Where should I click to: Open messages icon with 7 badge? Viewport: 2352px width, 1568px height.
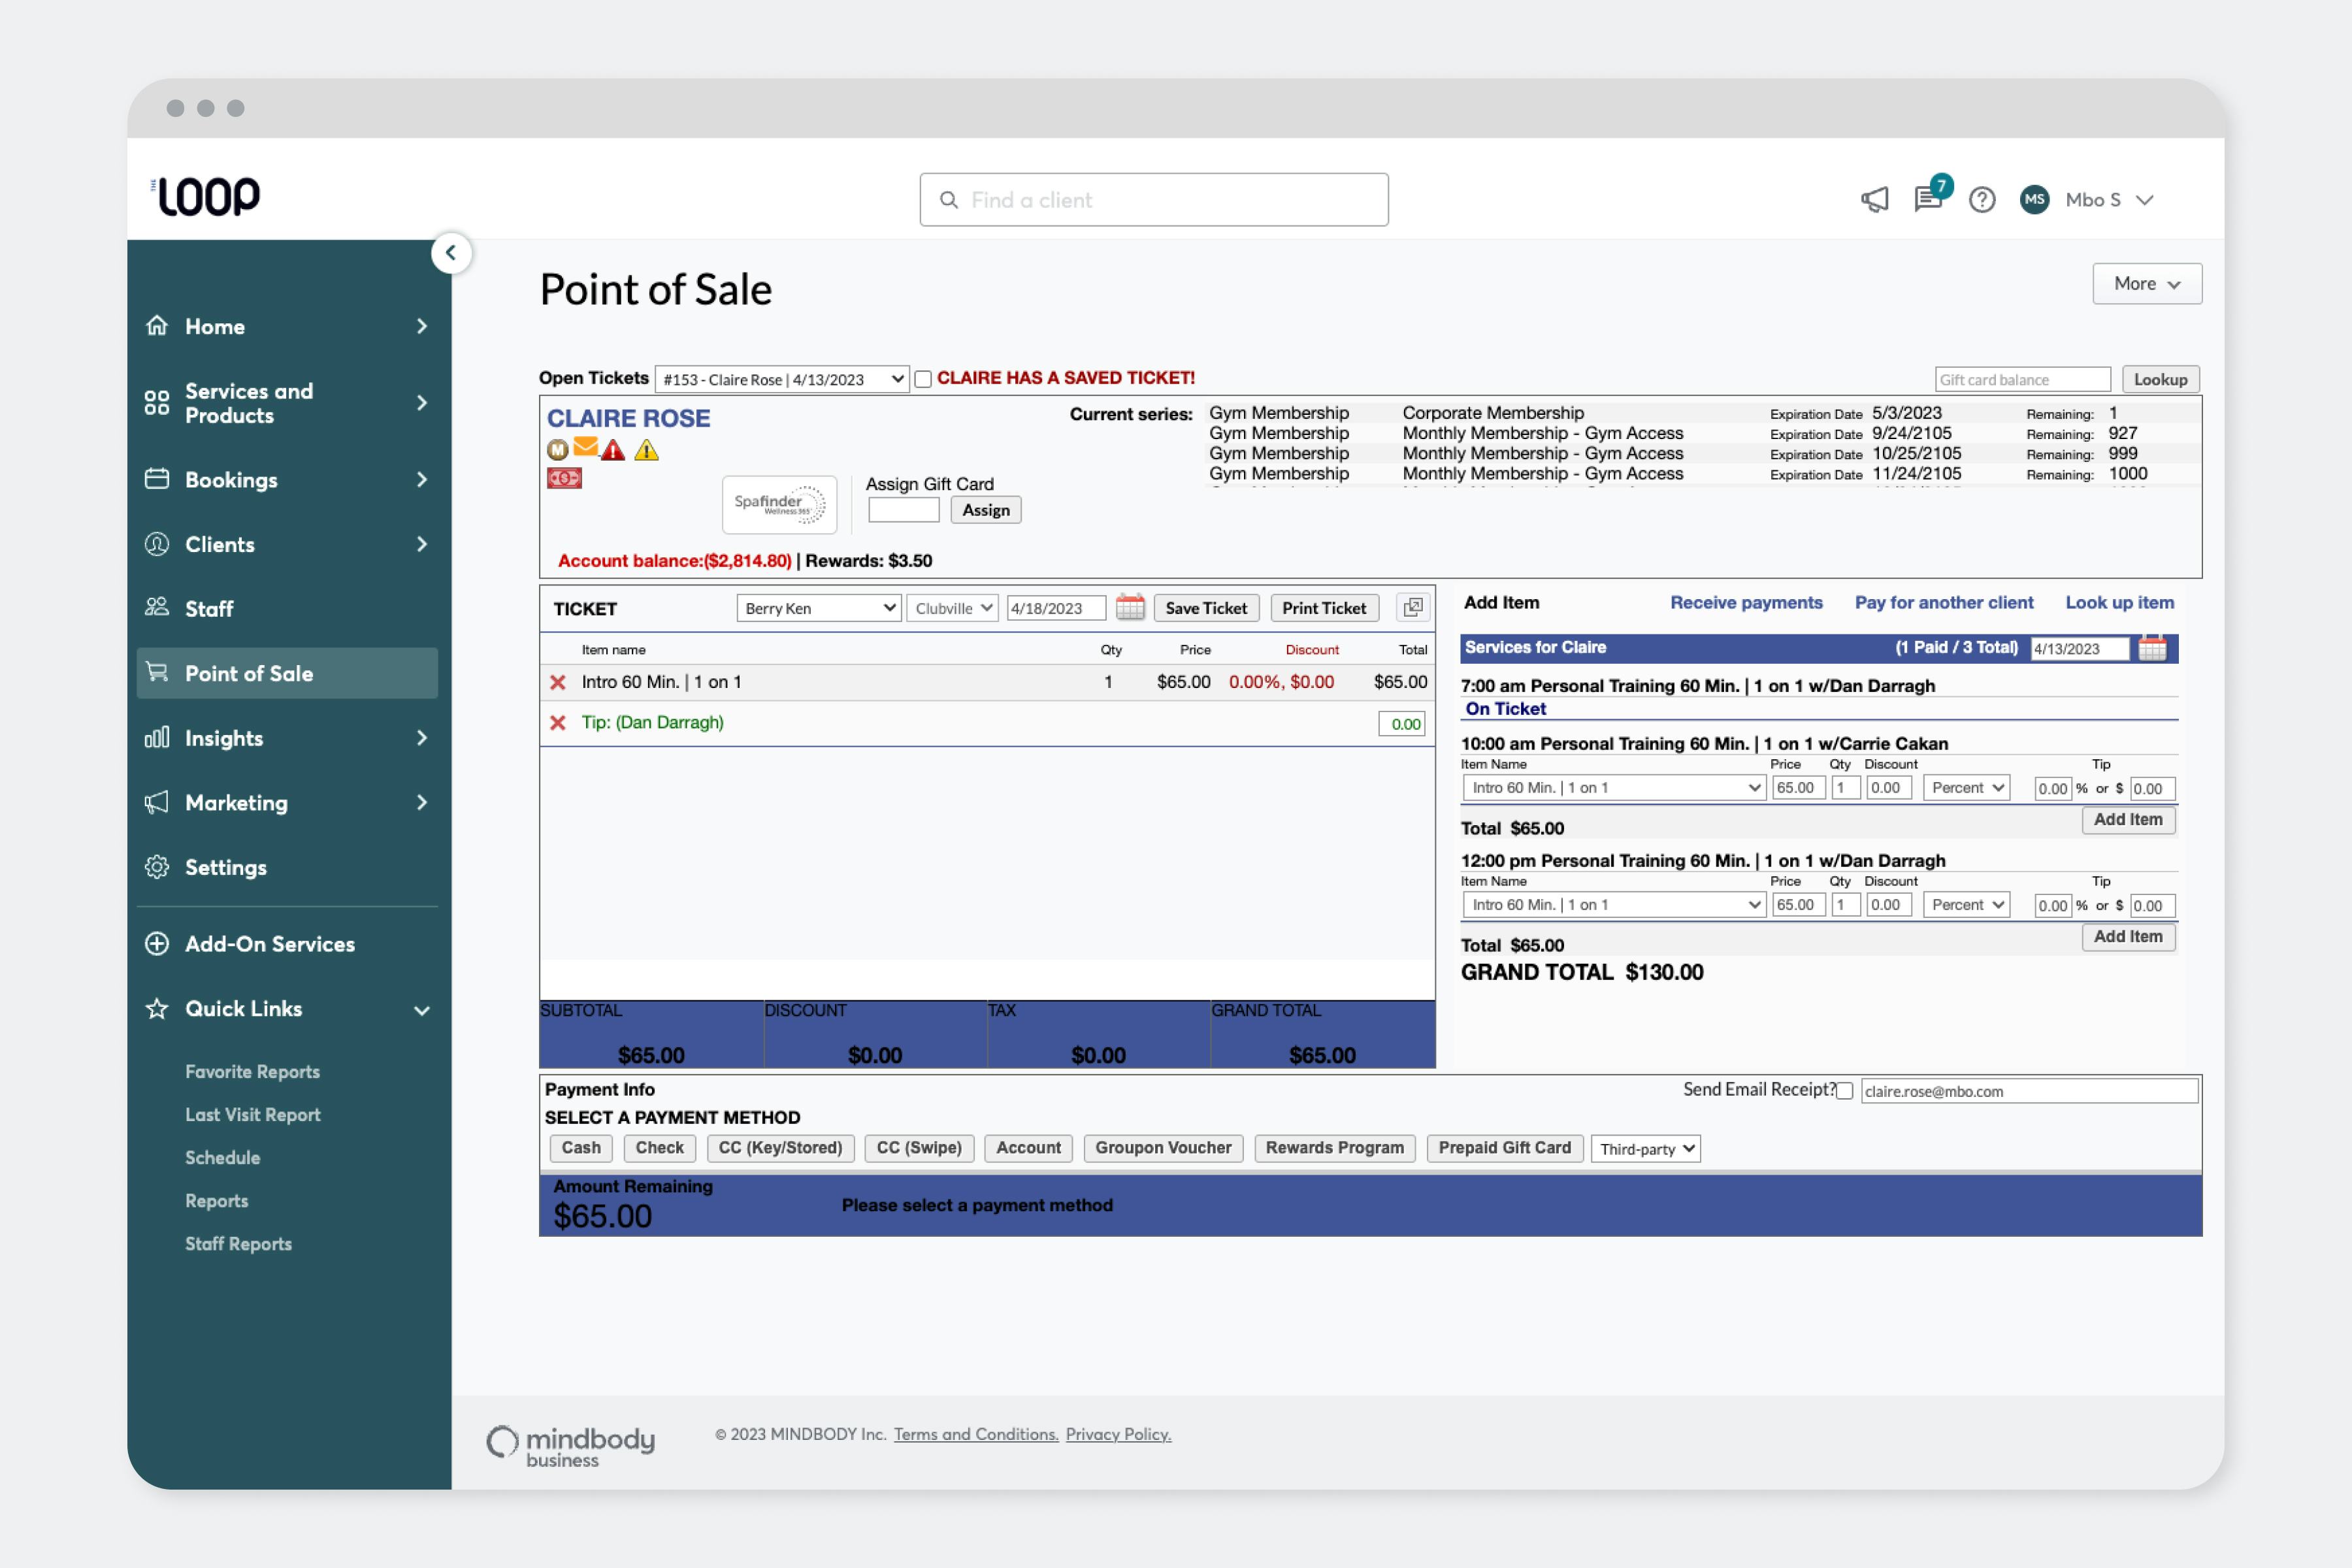(x=1927, y=199)
